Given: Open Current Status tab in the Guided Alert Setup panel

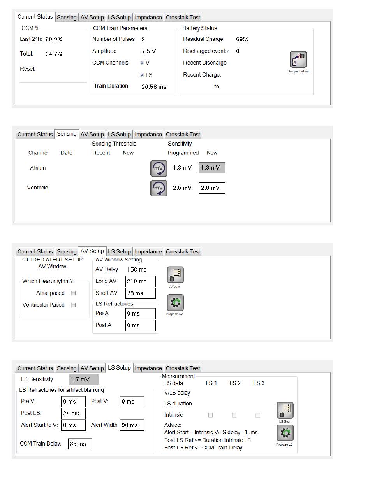Looking at the screenshot, I should pos(35,251).
